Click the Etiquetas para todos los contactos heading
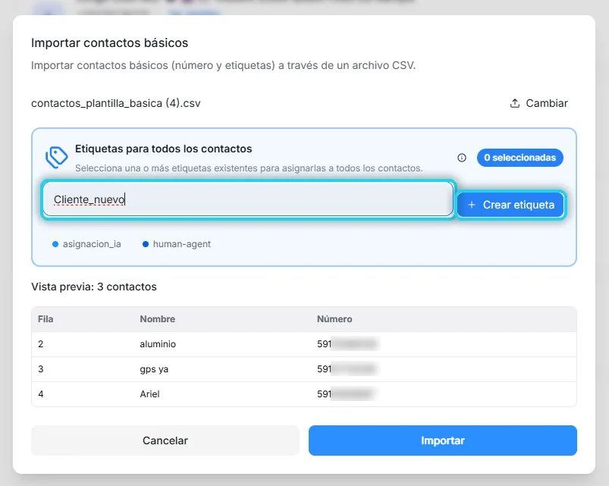 [164, 149]
